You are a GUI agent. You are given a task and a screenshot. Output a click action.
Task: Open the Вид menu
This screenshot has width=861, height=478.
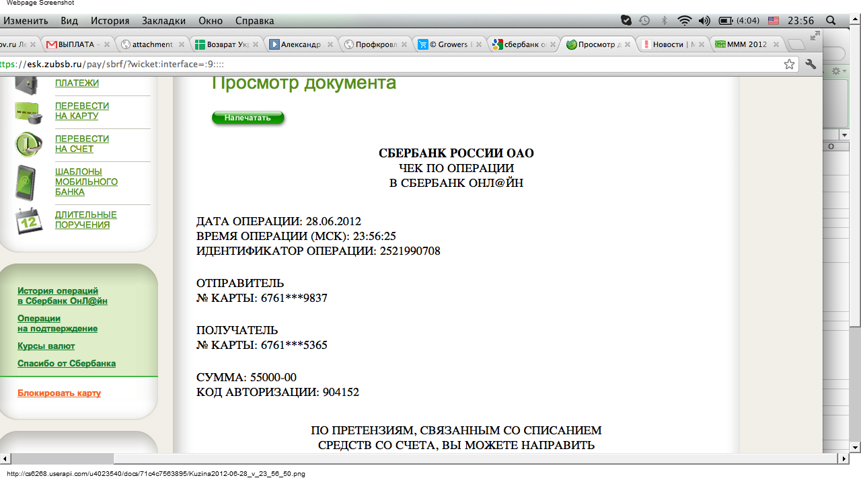click(x=69, y=21)
